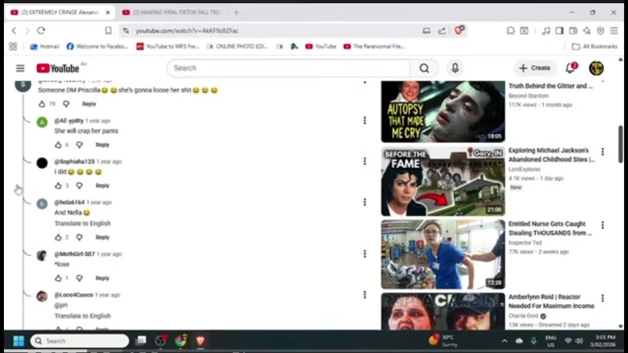Like @AE-yp8ty's reply
628x353 pixels.
(x=58, y=145)
